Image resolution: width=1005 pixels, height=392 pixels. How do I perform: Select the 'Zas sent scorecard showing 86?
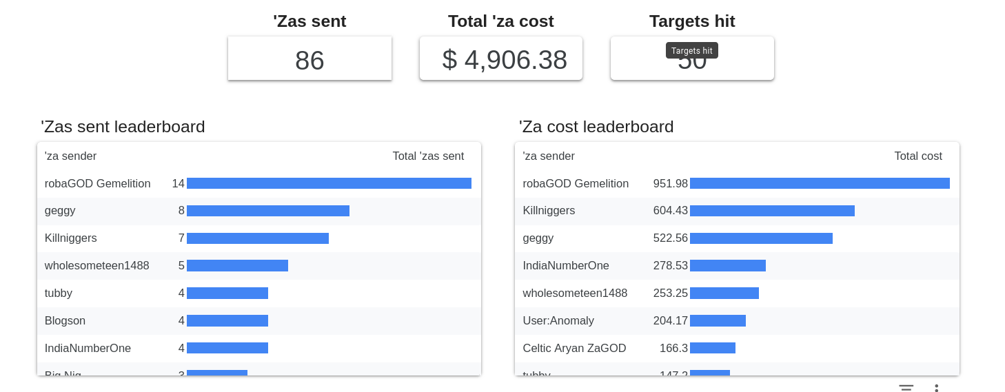pyautogui.click(x=309, y=60)
